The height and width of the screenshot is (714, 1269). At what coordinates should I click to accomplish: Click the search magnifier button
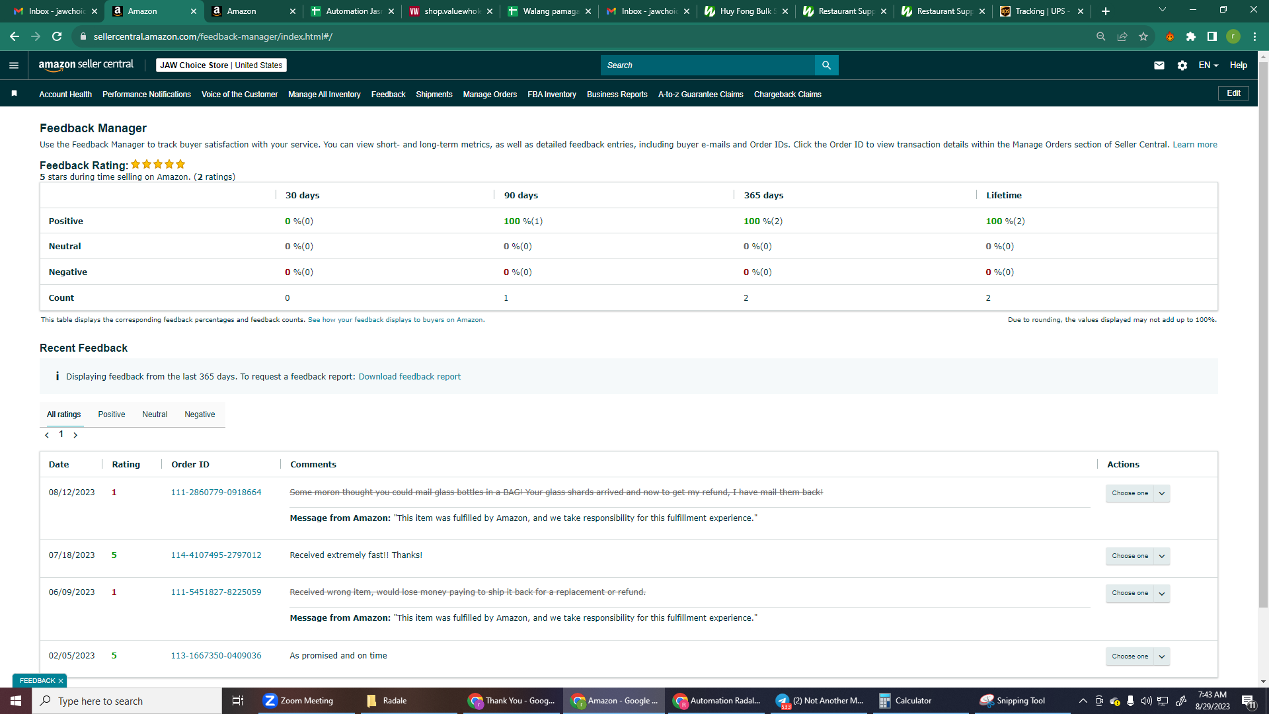pos(826,65)
